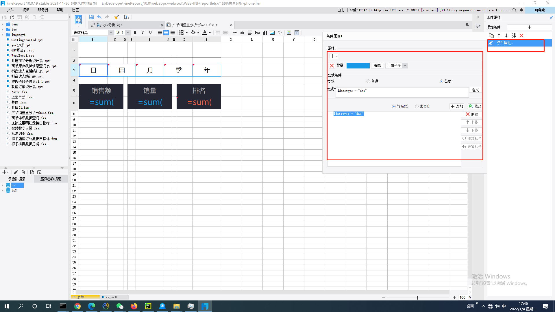Insert a chart using the bar chart icon
Screen dimensions: 555x312
pyautogui.click(x=265, y=33)
